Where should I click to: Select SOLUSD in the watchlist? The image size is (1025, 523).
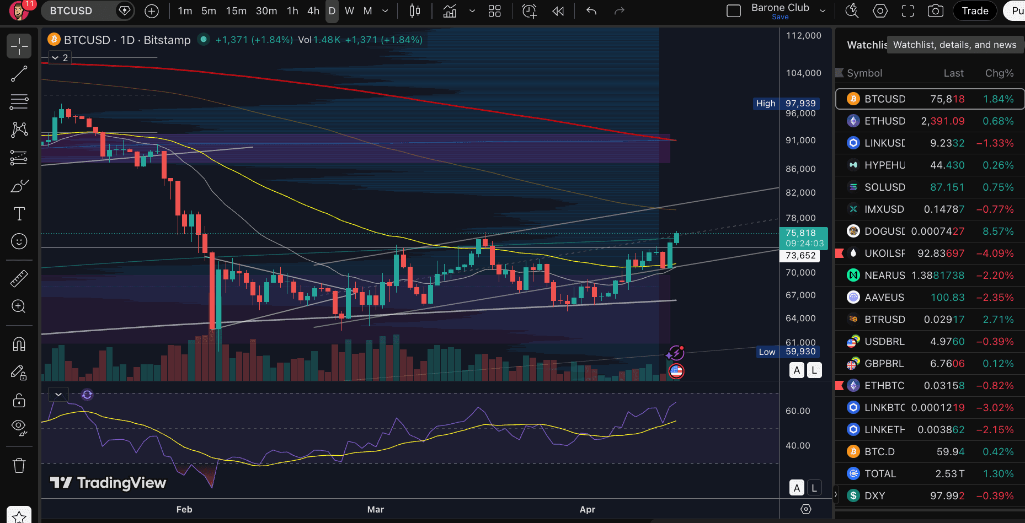coord(930,187)
